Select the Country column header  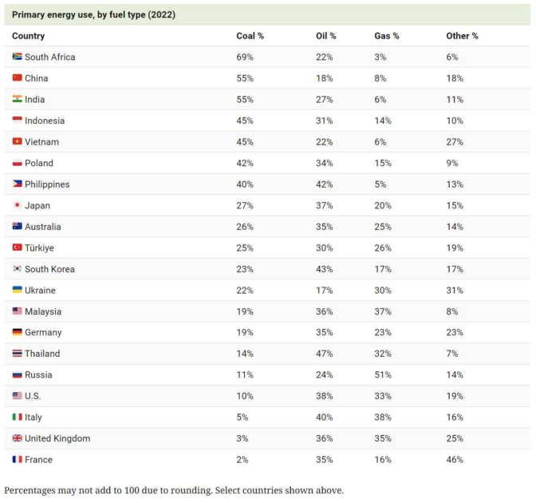[29, 36]
